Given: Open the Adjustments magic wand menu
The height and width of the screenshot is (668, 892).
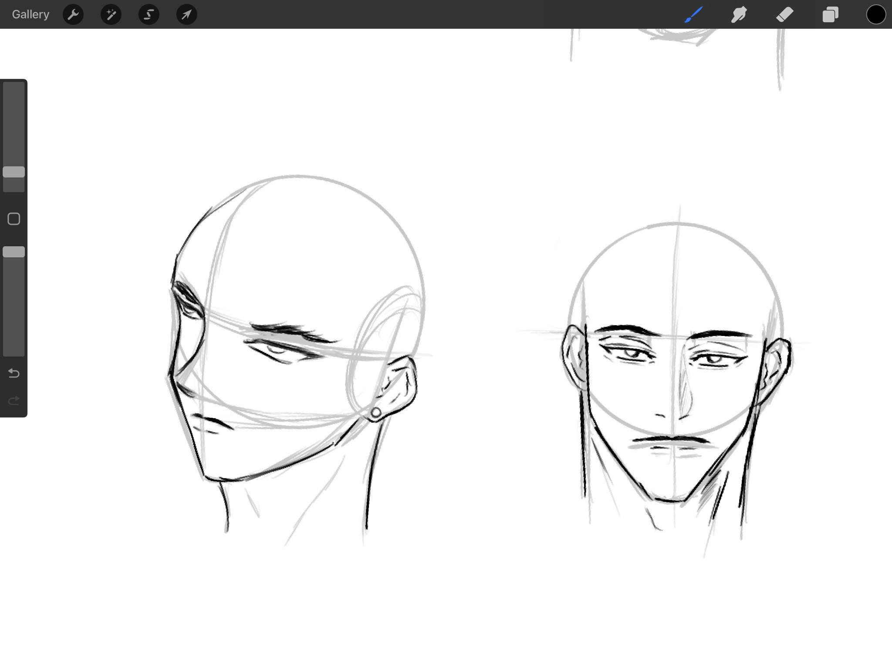Looking at the screenshot, I should (x=111, y=14).
